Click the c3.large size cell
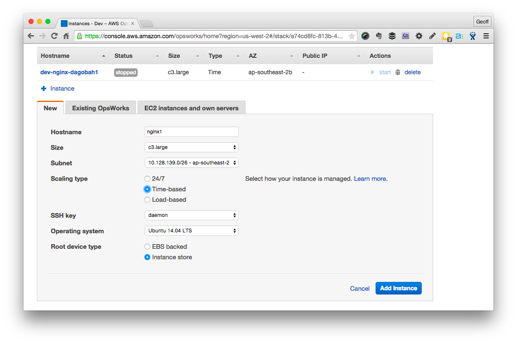This screenshot has width=517, height=344. [178, 72]
